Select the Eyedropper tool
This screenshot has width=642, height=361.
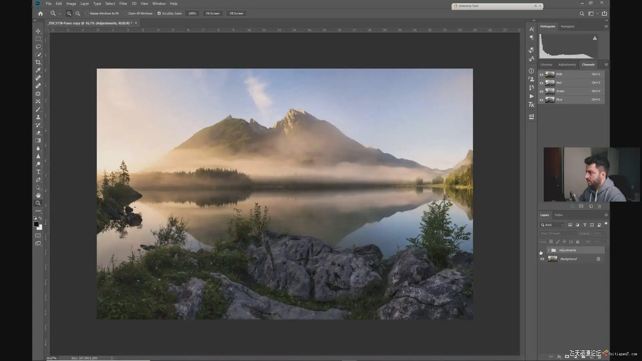[x=38, y=70]
